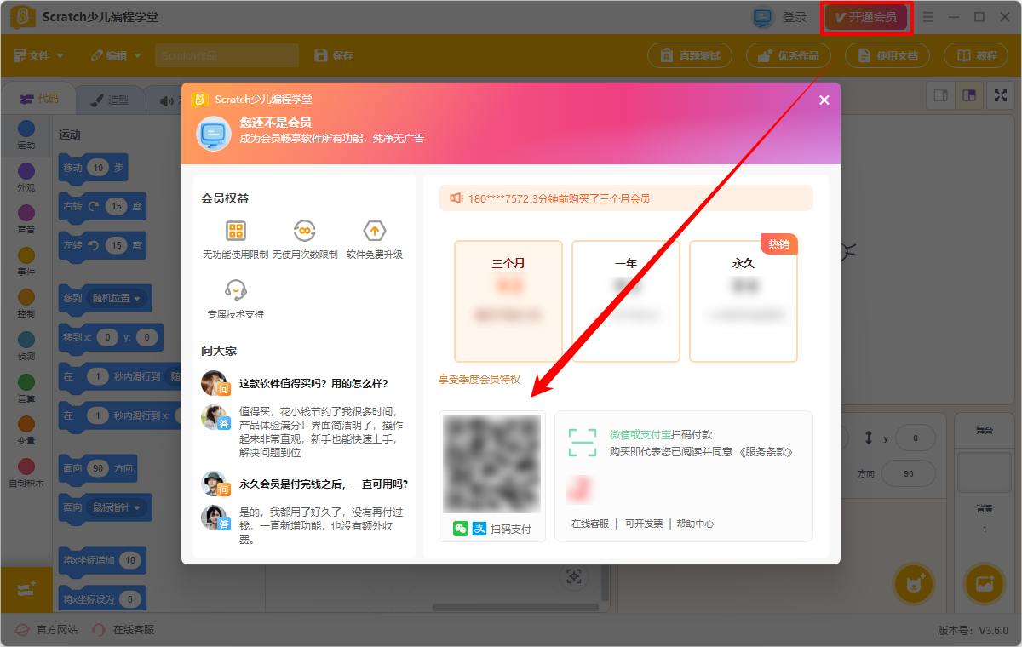This screenshot has height=647, width=1022.
Task: Enter fullscreen stage mode
Action: click(1000, 95)
